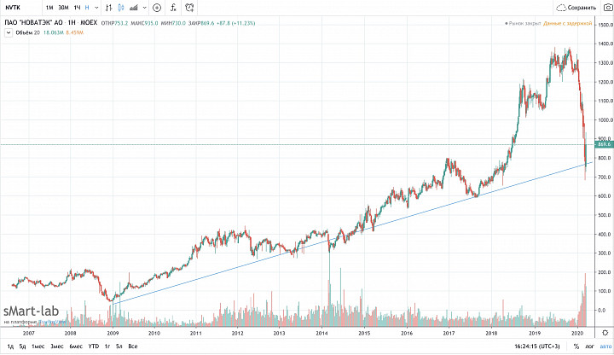Click the compare/add symbol plus icon
The image size is (614, 355).
pyautogui.click(x=157, y=8)
